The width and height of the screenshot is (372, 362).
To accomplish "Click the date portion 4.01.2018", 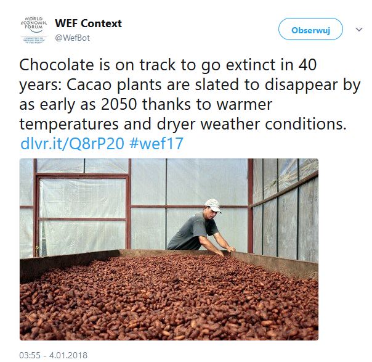I will [68, 355].
